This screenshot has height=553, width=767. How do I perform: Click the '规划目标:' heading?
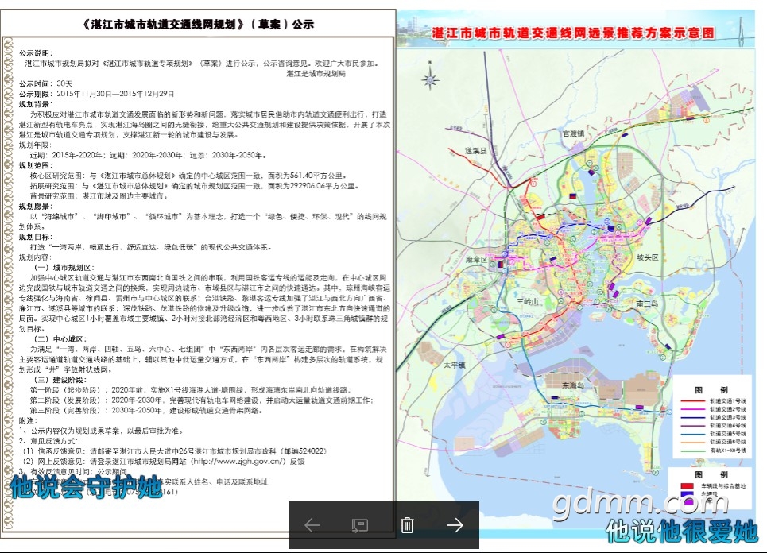36,237
